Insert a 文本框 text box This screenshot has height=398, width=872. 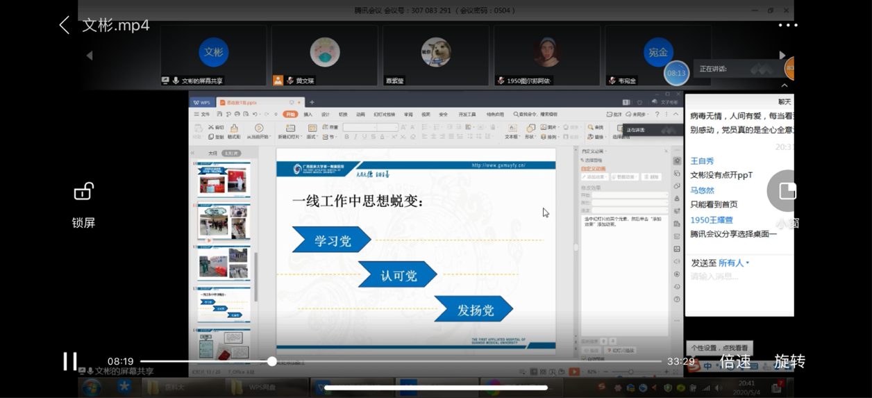coord(512,131)
